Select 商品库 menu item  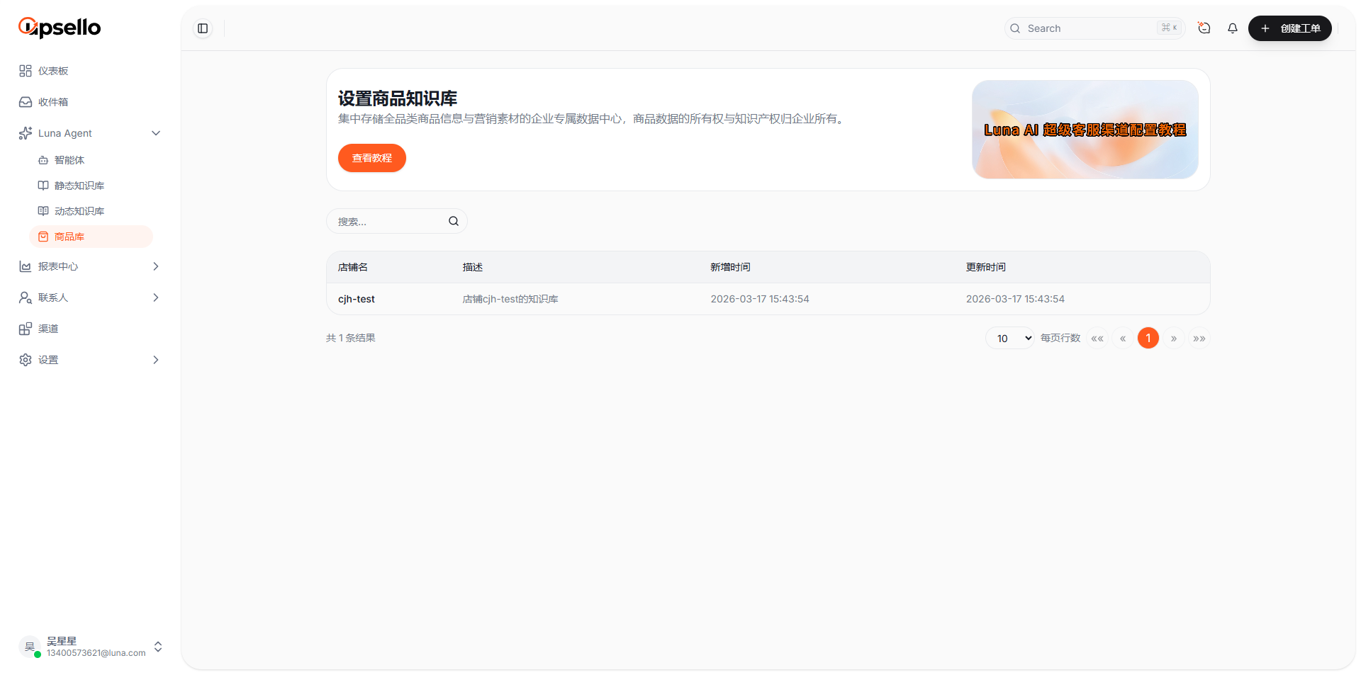pyautogui.click(x=91, y=237)
